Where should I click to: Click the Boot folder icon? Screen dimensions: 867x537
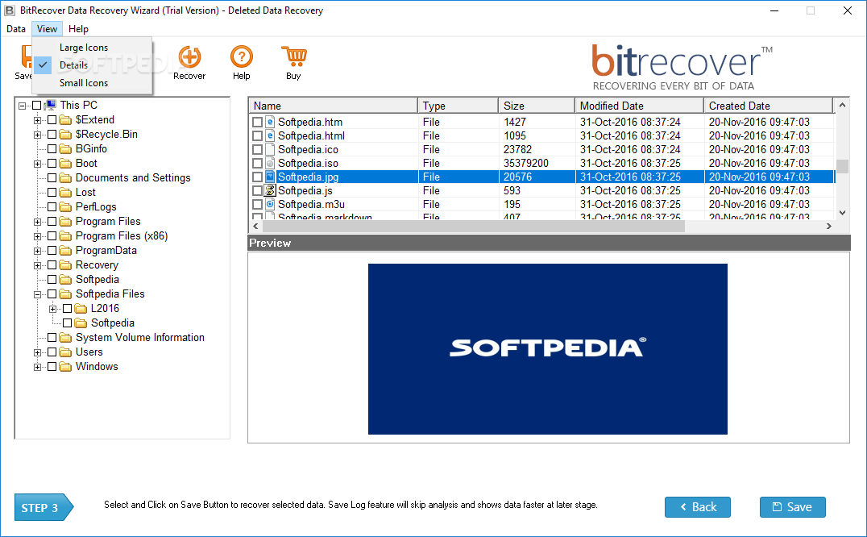(66, 163)
